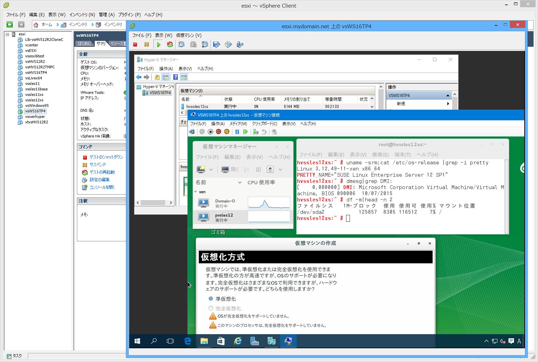Click green power-on icon in vsWS16TP4 console

[x=158, y=44]
